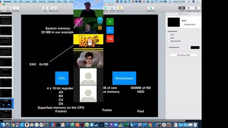Open the Zoom 100% dropdown
This screenshot has width=228, height=128.
(8, 8)
